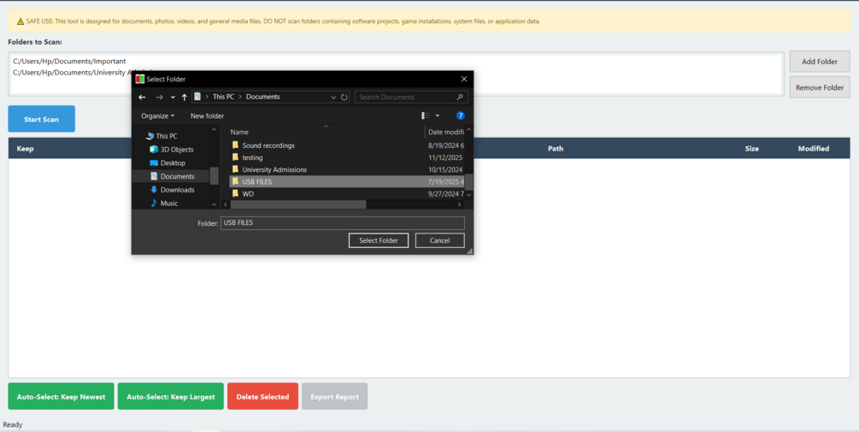Open the Recent locations dropdown arrow
Screen dimensions: 859x432
click(x=173, y=97)
